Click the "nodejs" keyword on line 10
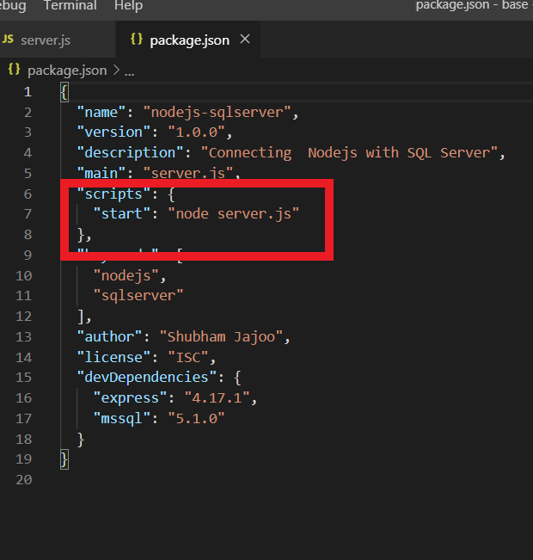Viewport: 533px width, 560px height. [126, 276]
